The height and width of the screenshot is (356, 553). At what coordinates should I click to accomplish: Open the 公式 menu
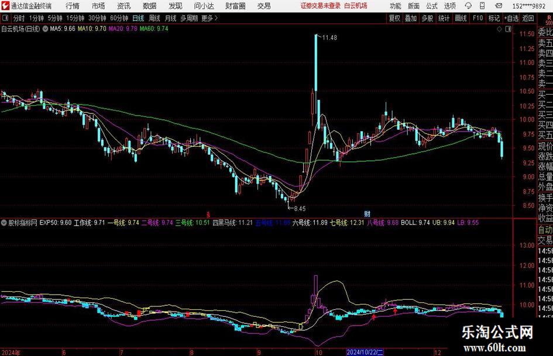coord(432,6)
